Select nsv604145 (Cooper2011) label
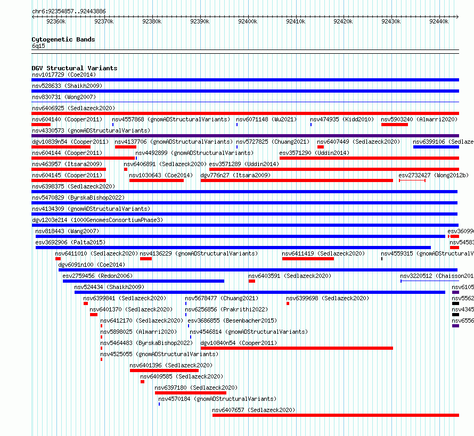The image size is (474, 436). click(67, 175)
